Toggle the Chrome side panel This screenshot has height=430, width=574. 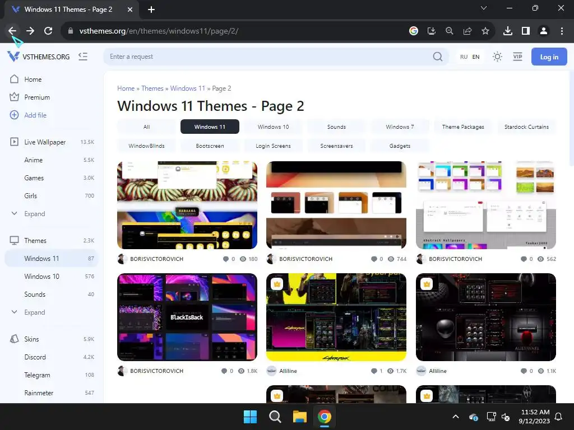pos(526,31)
